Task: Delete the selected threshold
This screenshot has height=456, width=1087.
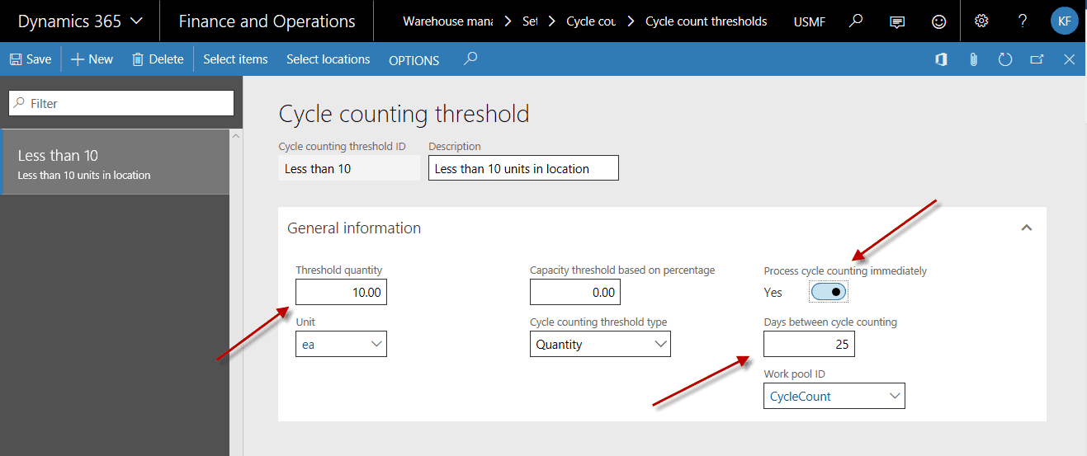Action: 158,59
